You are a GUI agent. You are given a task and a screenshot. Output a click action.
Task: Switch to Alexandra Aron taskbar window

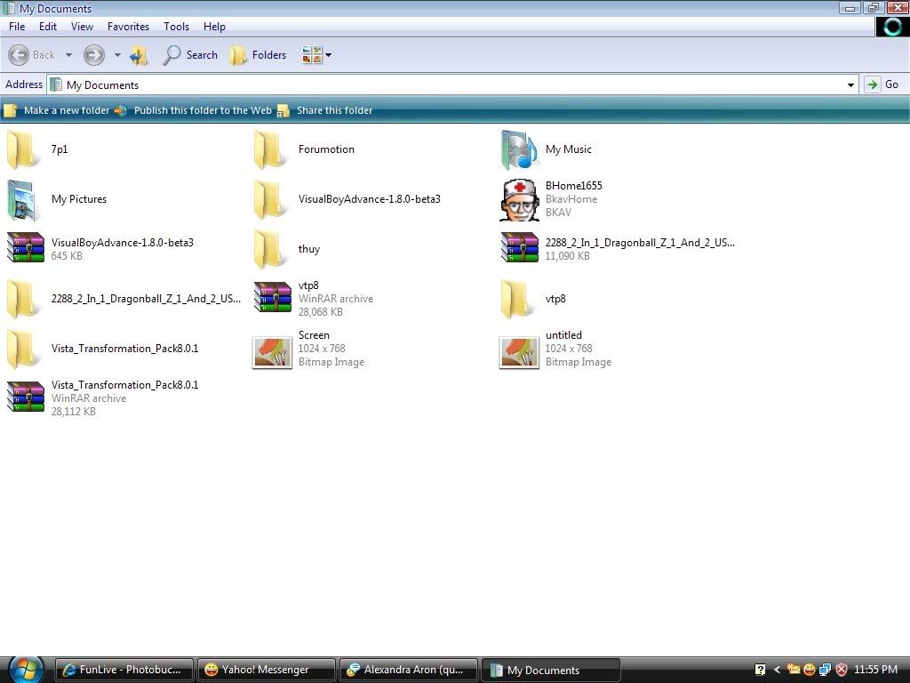click(x=409, y=670)
